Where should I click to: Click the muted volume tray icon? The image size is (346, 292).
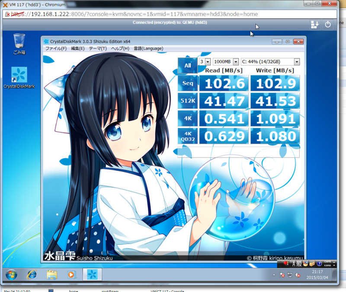pos(298,275)
